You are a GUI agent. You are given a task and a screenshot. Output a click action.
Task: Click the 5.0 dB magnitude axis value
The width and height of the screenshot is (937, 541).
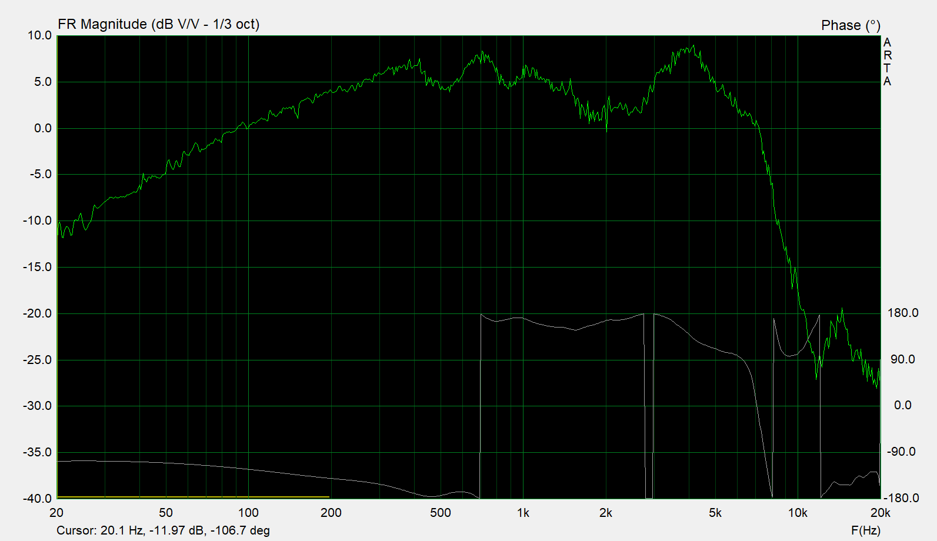point(42,82)
